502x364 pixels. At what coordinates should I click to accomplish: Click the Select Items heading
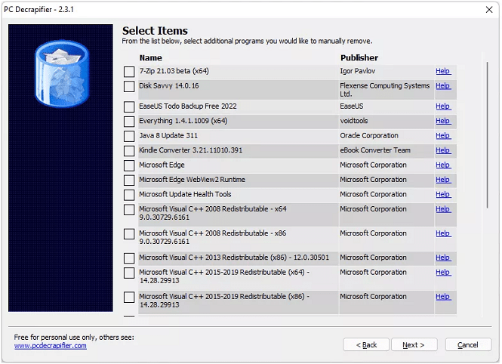tap(155, 31)
